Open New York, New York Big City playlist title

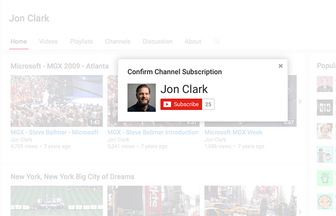[72, 177]
